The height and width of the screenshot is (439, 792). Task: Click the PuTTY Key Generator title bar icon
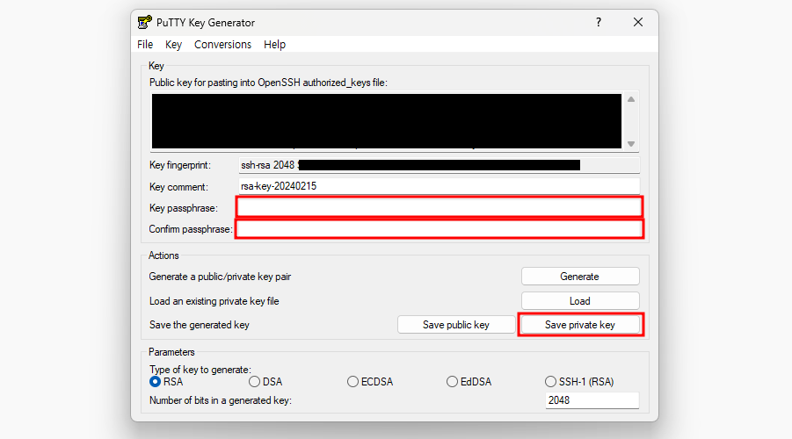144,22
